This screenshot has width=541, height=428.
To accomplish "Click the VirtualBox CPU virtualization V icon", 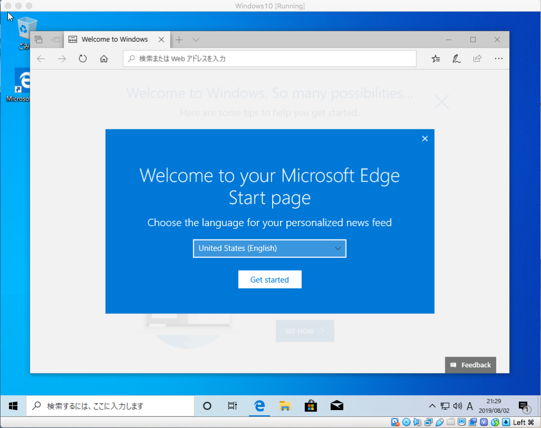I will (484, 422).
